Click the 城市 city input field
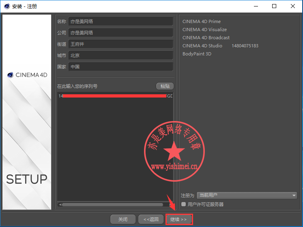303x227 pixels. click(x=121, y=55)
